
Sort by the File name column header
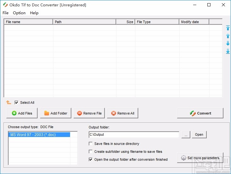[28, 22]
